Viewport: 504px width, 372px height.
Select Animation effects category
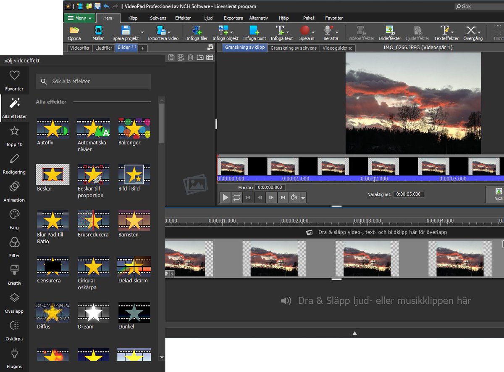point(14,191)
